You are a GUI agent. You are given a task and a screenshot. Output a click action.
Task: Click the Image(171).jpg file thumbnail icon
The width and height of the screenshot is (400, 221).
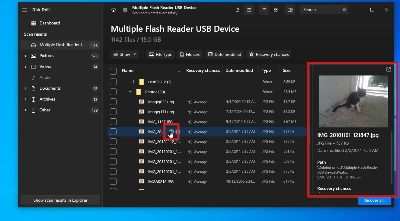[x=142, y=112]
